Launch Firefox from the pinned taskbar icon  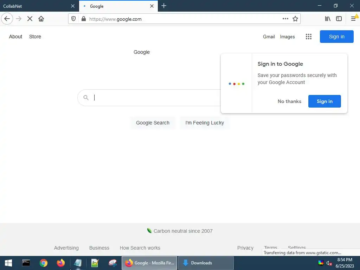(x=60, y=263)
